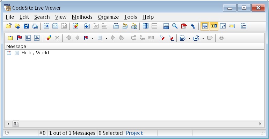
Task: Click the gray expand tree icon
Action: click(134, 38)
